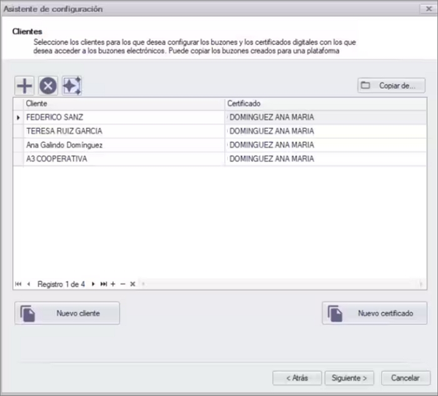This screenshot has width=438, height=396.
Task: Click the circled X delete toolbar icon
Action: click(48, 86)
